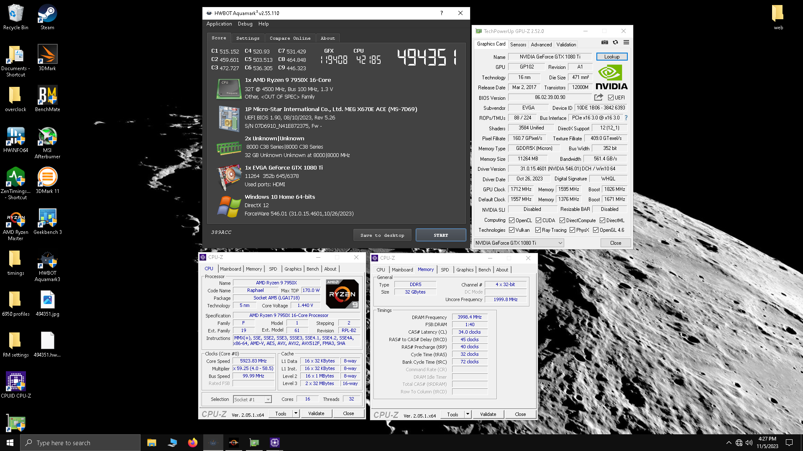Open the HWiNFO64 desktop shortcut

point(15,139)
